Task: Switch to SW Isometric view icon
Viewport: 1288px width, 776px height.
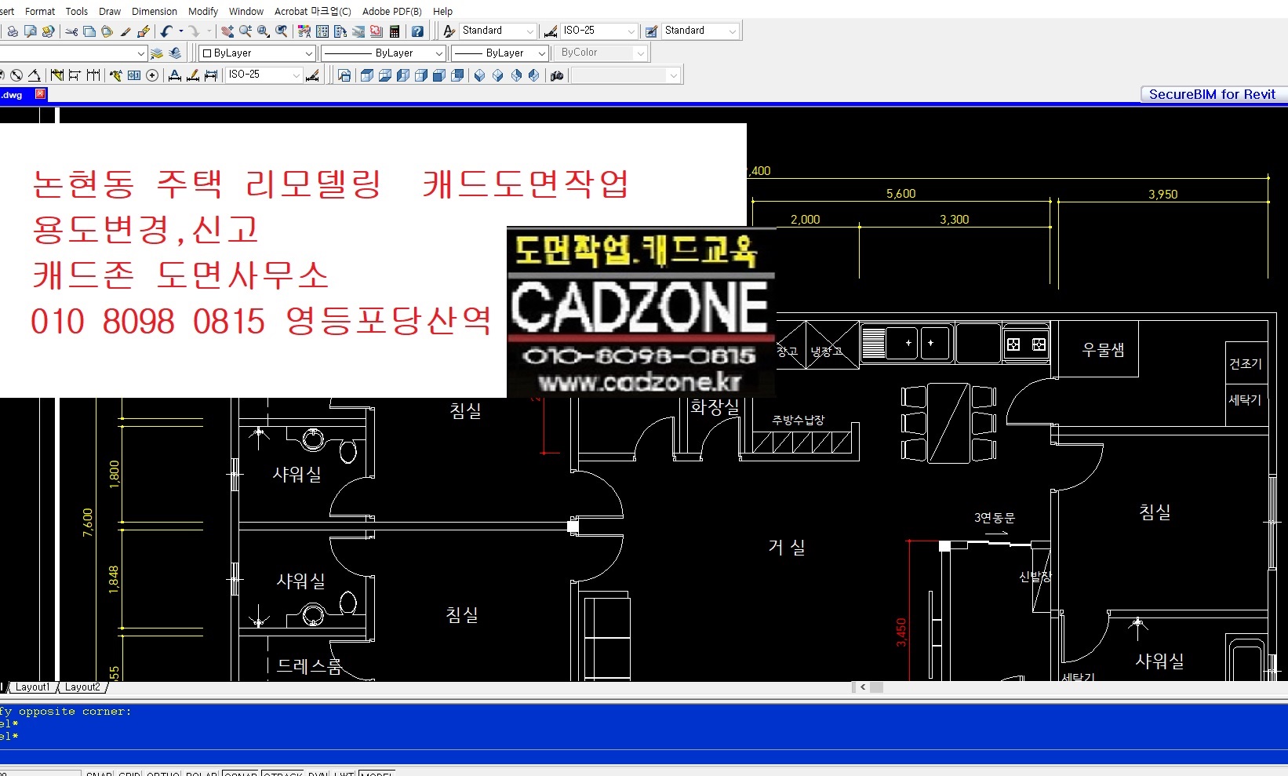Action: click(479, 75)
